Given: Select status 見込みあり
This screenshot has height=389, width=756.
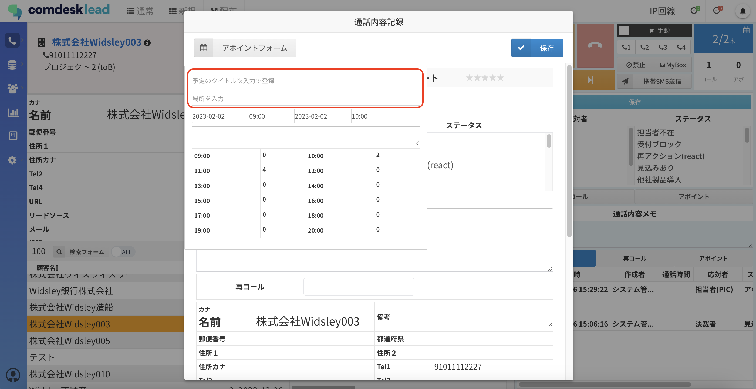Looking at the screenshot, I should pyautogui.click(x=655, y=168).
